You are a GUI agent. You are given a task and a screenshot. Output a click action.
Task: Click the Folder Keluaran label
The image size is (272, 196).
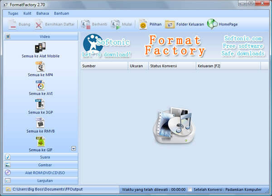click(x=190, y=24)
